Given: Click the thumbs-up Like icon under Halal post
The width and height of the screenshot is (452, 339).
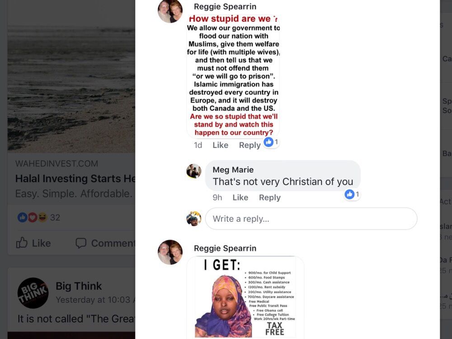Looking at the screenshot, I should coord(22,243).
